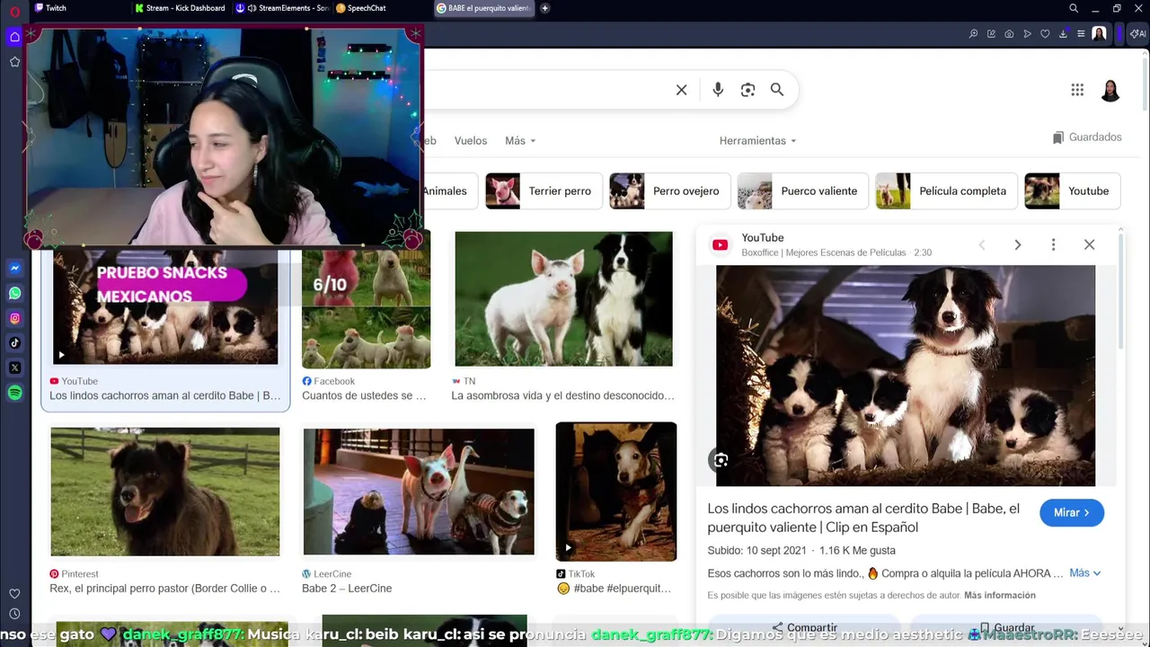Select the Terrier perro filter chip
Image resolution: width=1150 pixels, height=647 pixels.
tap(542, 191)
